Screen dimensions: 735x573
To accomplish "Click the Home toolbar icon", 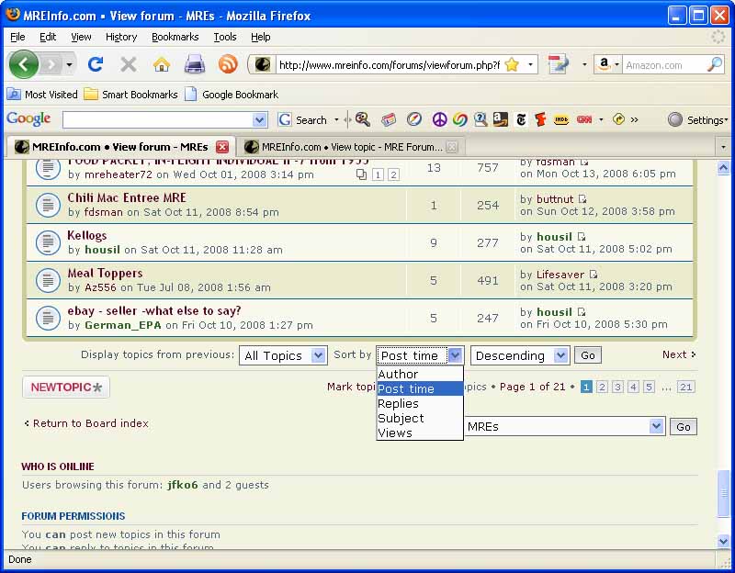I will coord(162,64).
